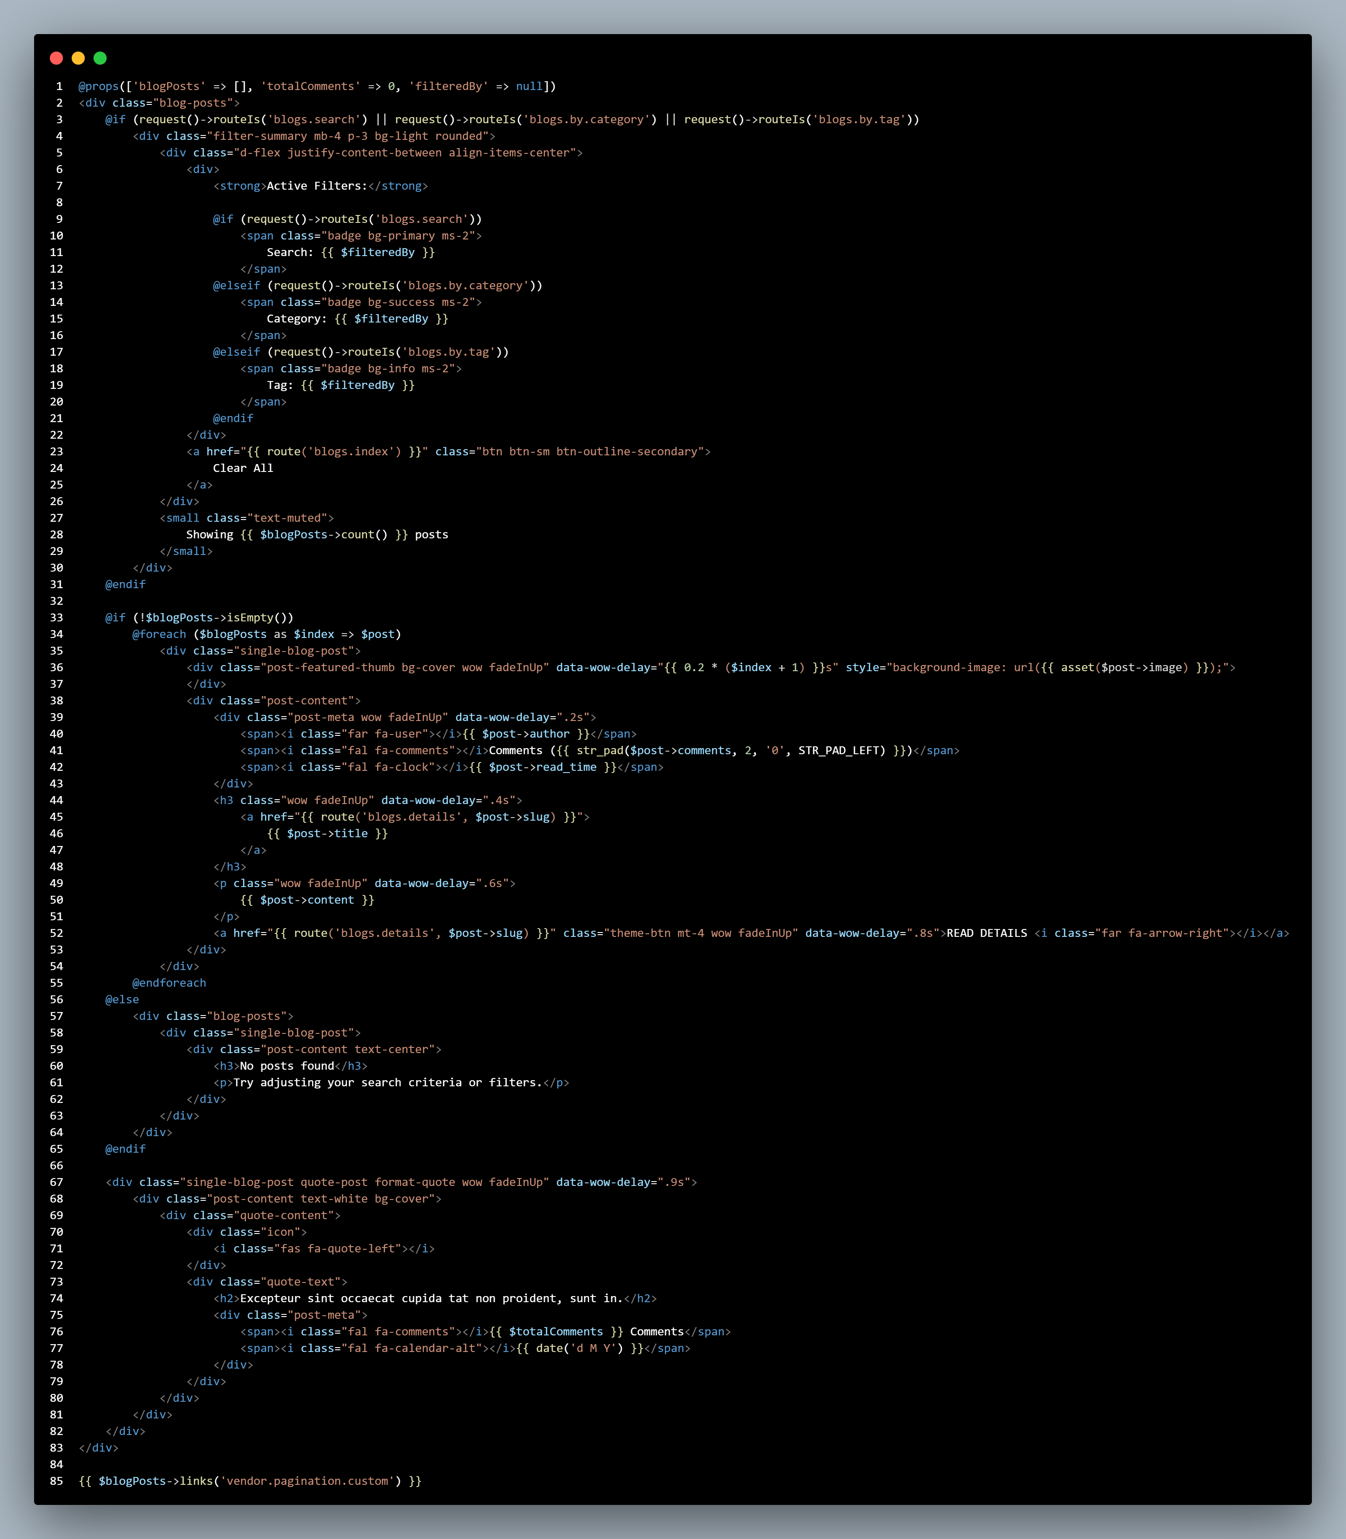The width and height of the screenshot is (1346, 1539).
Task: Click the red close window dot
Action: [56, 58]
